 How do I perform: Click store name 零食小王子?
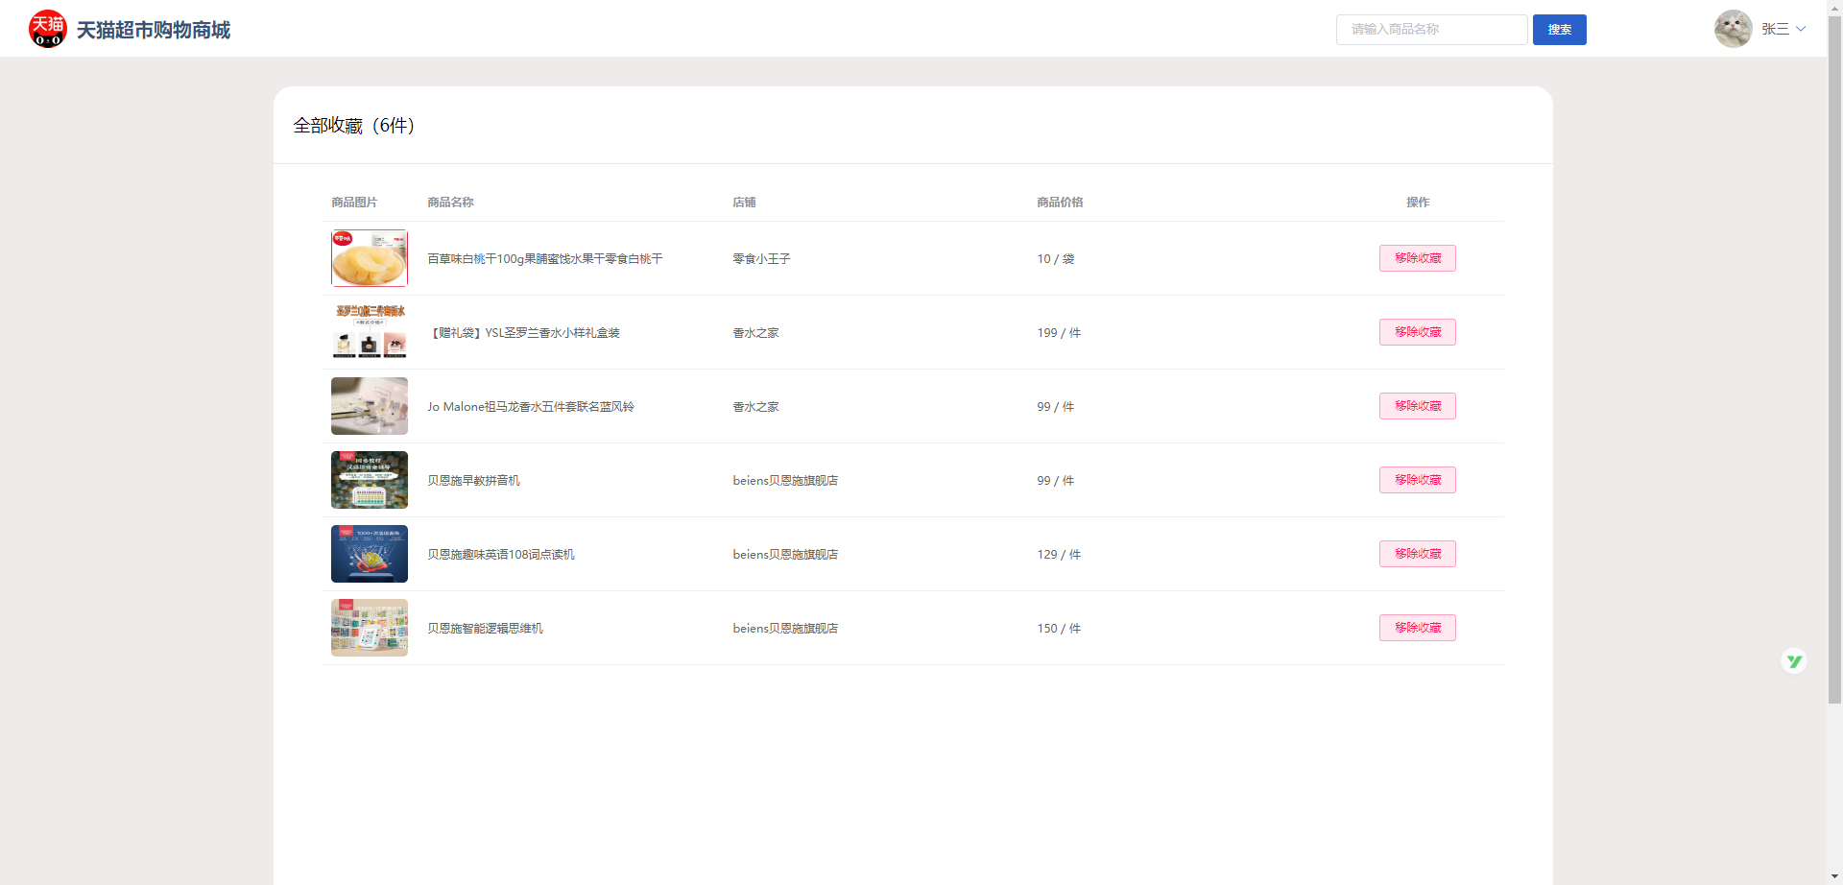click(x=761, y=259)
